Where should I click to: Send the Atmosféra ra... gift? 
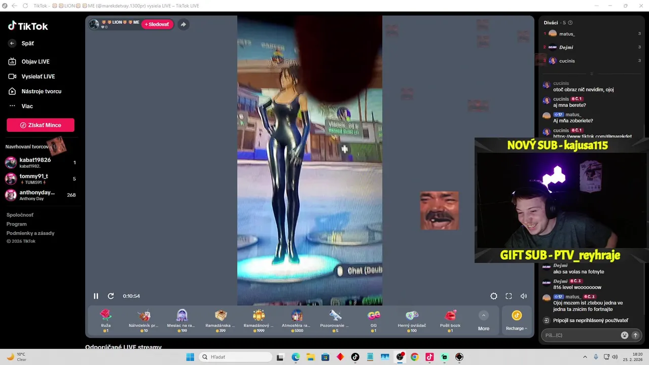(297, 321)
